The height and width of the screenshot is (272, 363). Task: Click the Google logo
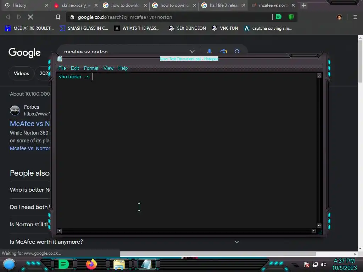(24, 53)
